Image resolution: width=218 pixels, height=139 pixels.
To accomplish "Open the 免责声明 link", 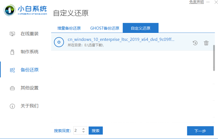I will 196,2.
